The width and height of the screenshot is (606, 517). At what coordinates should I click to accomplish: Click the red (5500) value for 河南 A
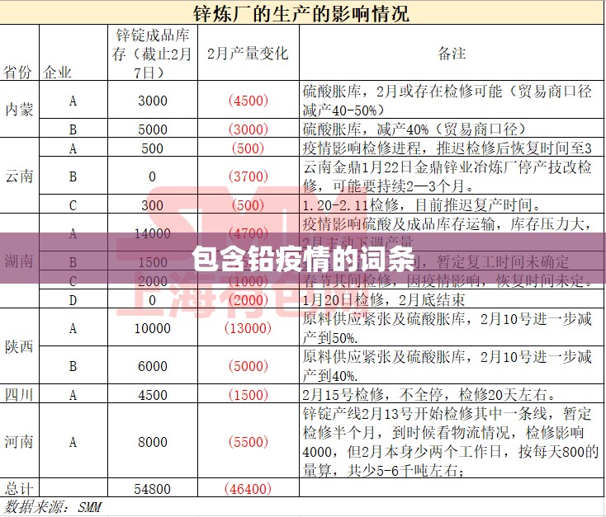[249, 442]
